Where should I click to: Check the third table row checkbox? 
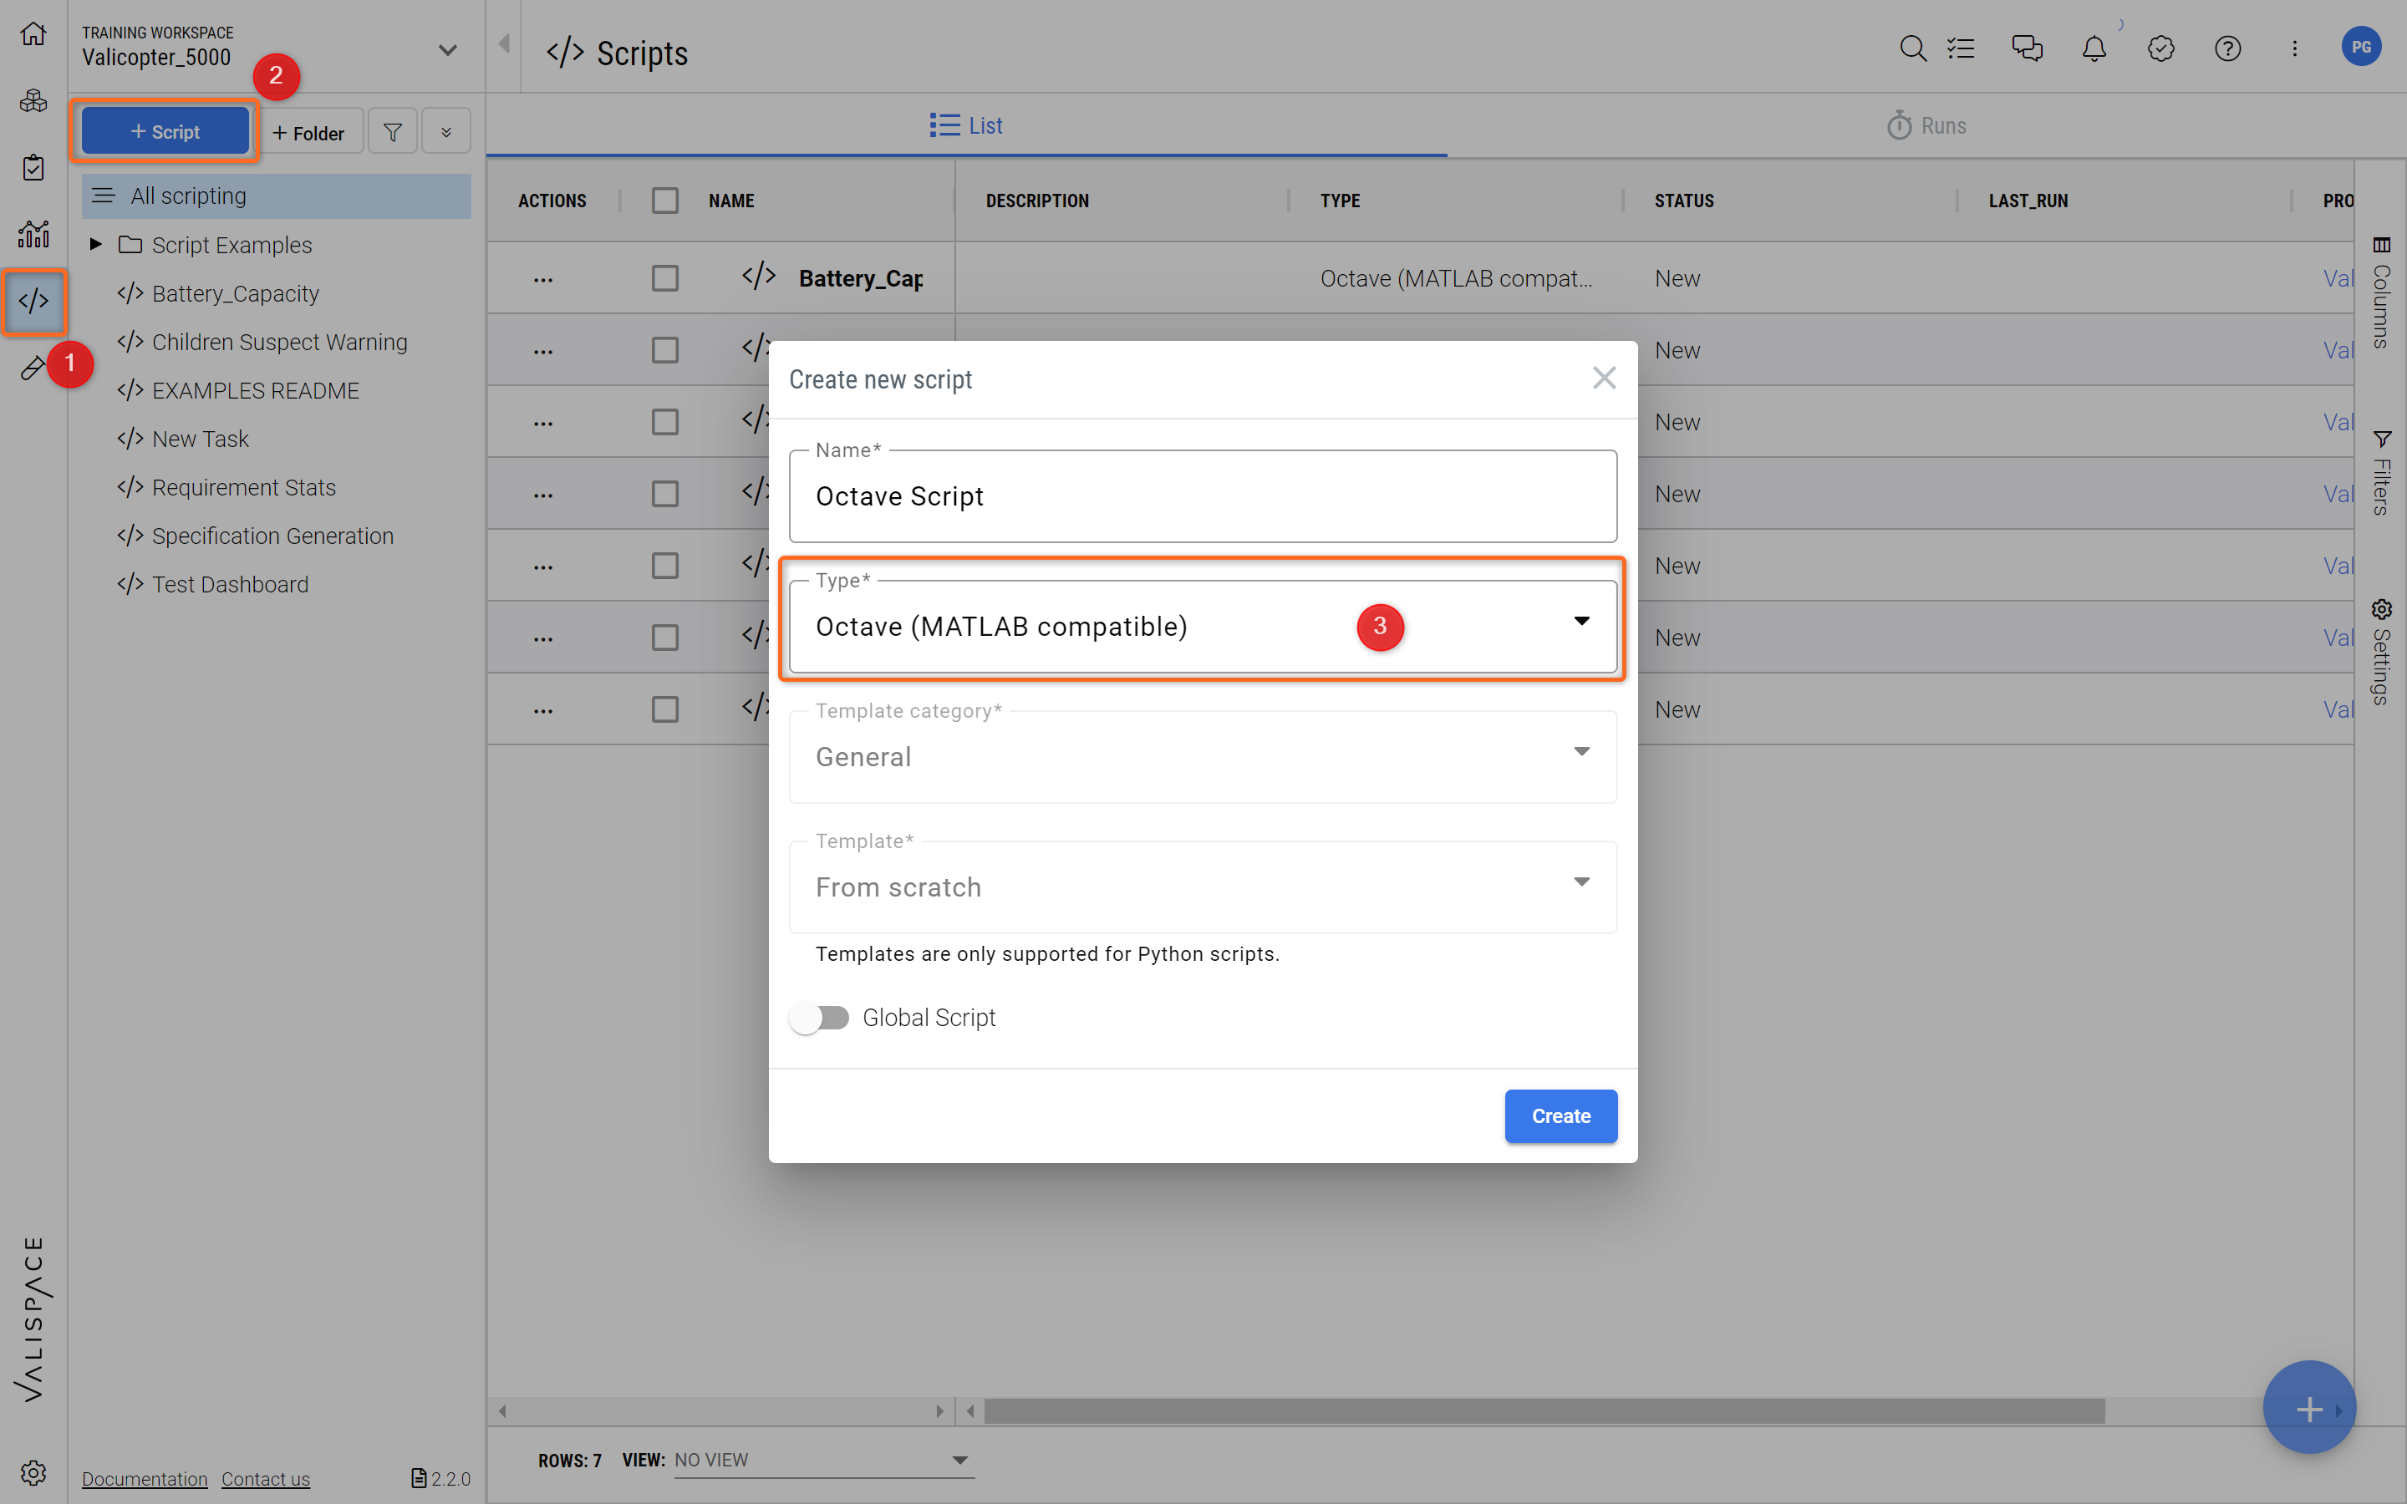[664, 422]
